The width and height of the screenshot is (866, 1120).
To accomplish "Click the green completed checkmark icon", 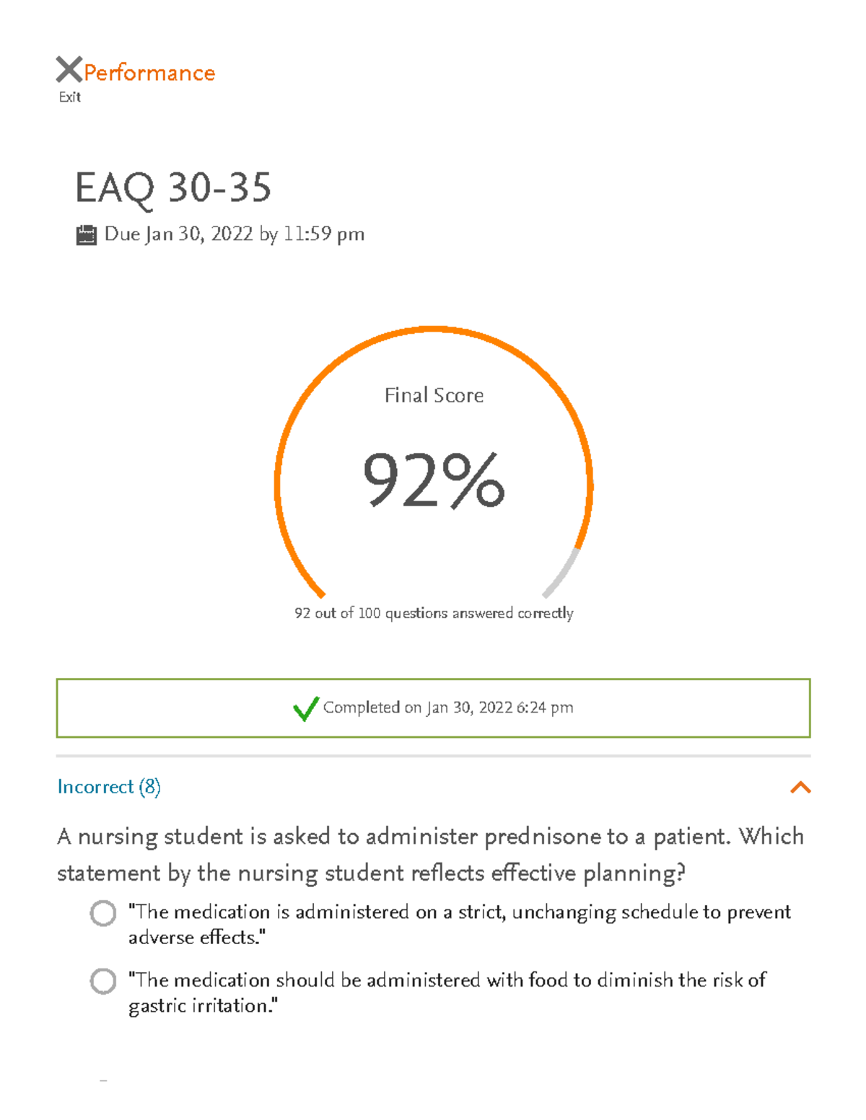I will (x=305, y=708).
